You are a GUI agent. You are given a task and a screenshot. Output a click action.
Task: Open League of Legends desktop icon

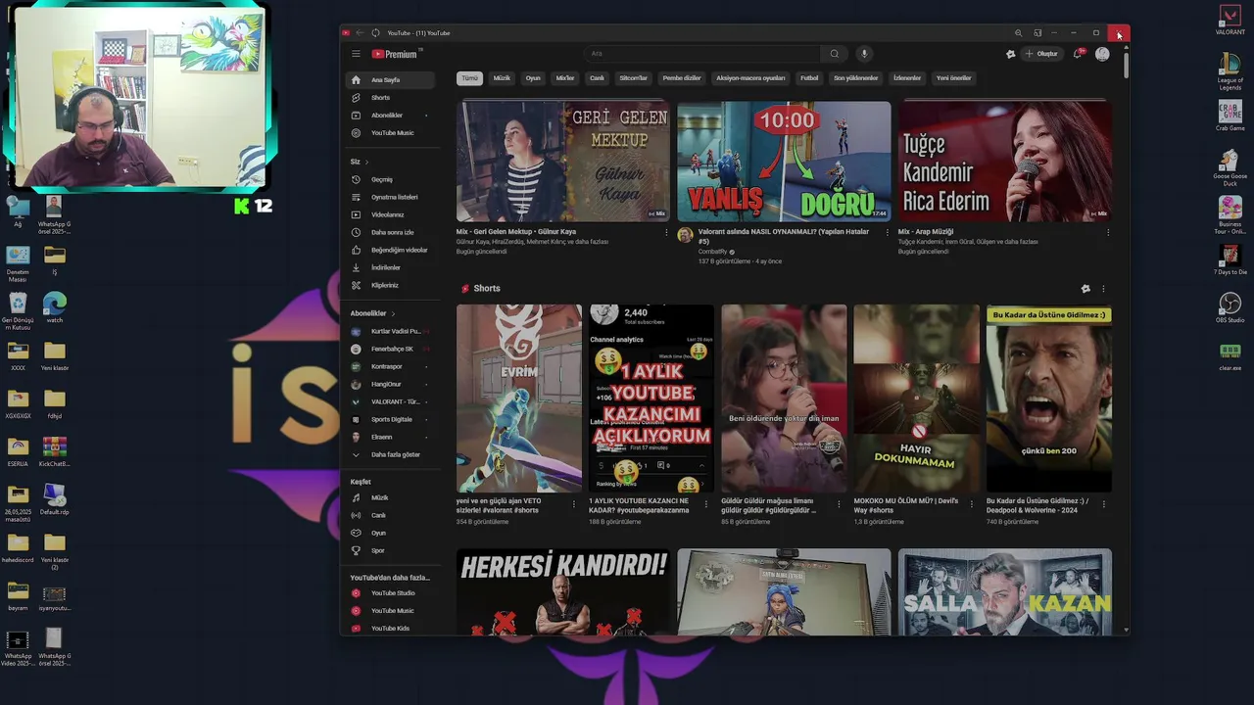[1230, 70]
